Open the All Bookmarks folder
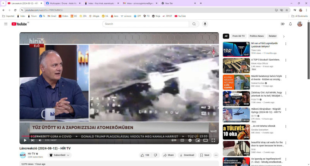The height and width of the screenshot is (166, 310). [300, 16]
